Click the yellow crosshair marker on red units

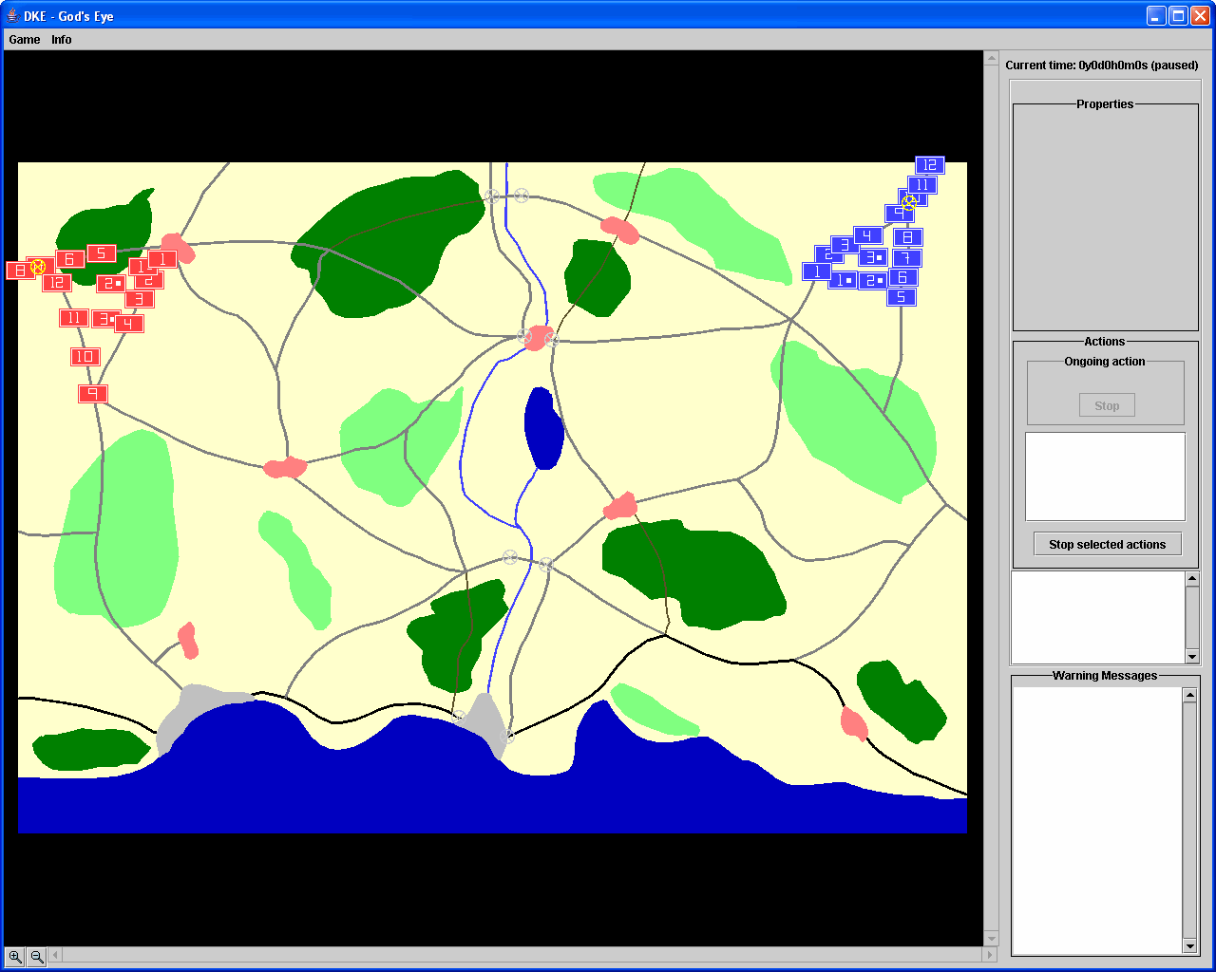pyautogui.click(x=38, y=267)
